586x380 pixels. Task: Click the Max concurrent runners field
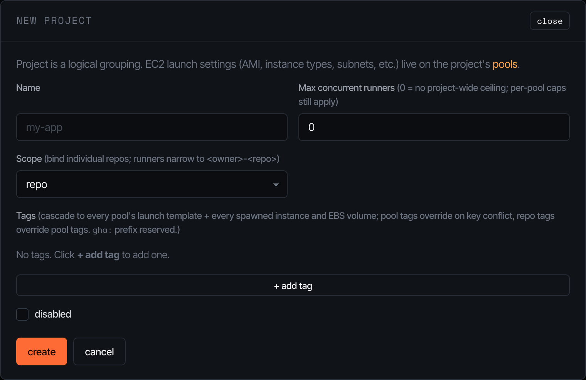434,127
